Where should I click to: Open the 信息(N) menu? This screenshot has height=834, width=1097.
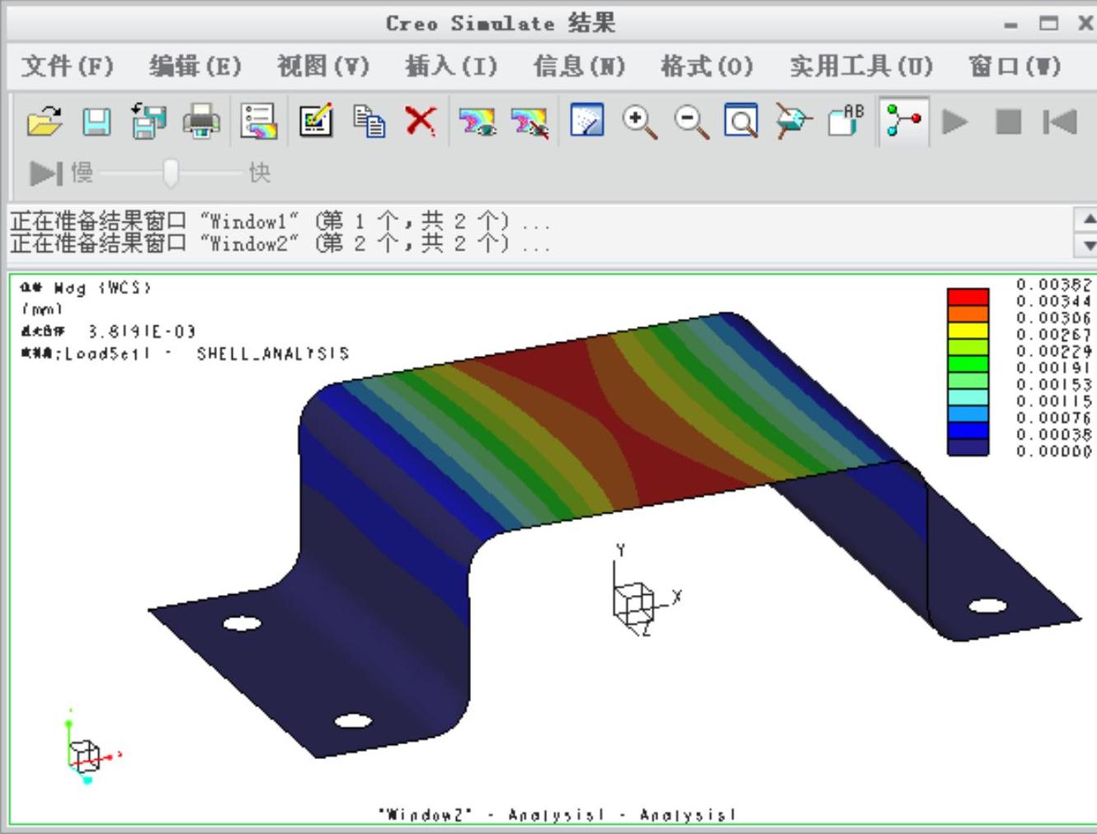click(579, 66)
